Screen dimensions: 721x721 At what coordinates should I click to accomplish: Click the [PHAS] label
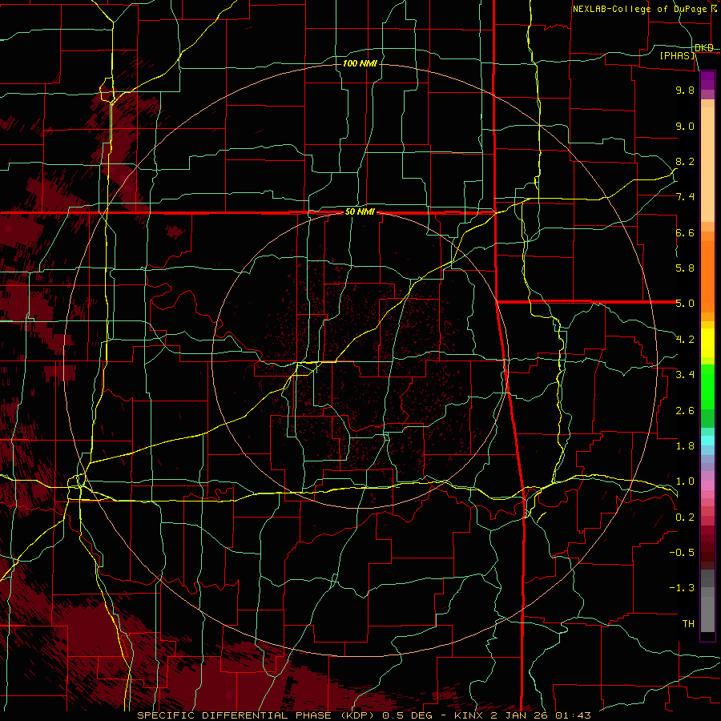pyautogui.click(x=677, y=55)
